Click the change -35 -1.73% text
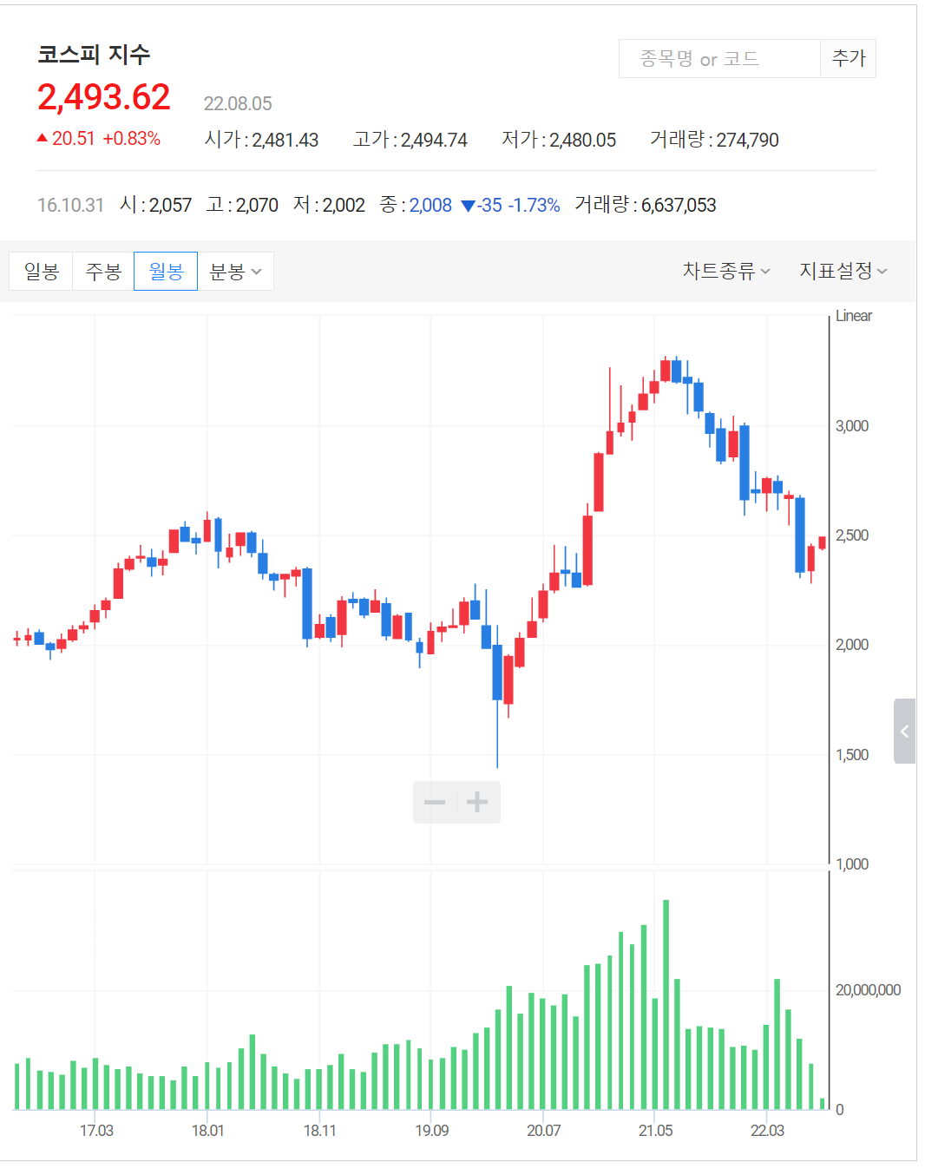This screenshot has width=938, height=1175. [510, 206]
